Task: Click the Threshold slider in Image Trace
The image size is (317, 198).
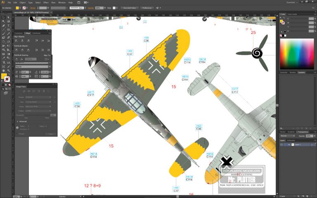Action: (37, 115)
